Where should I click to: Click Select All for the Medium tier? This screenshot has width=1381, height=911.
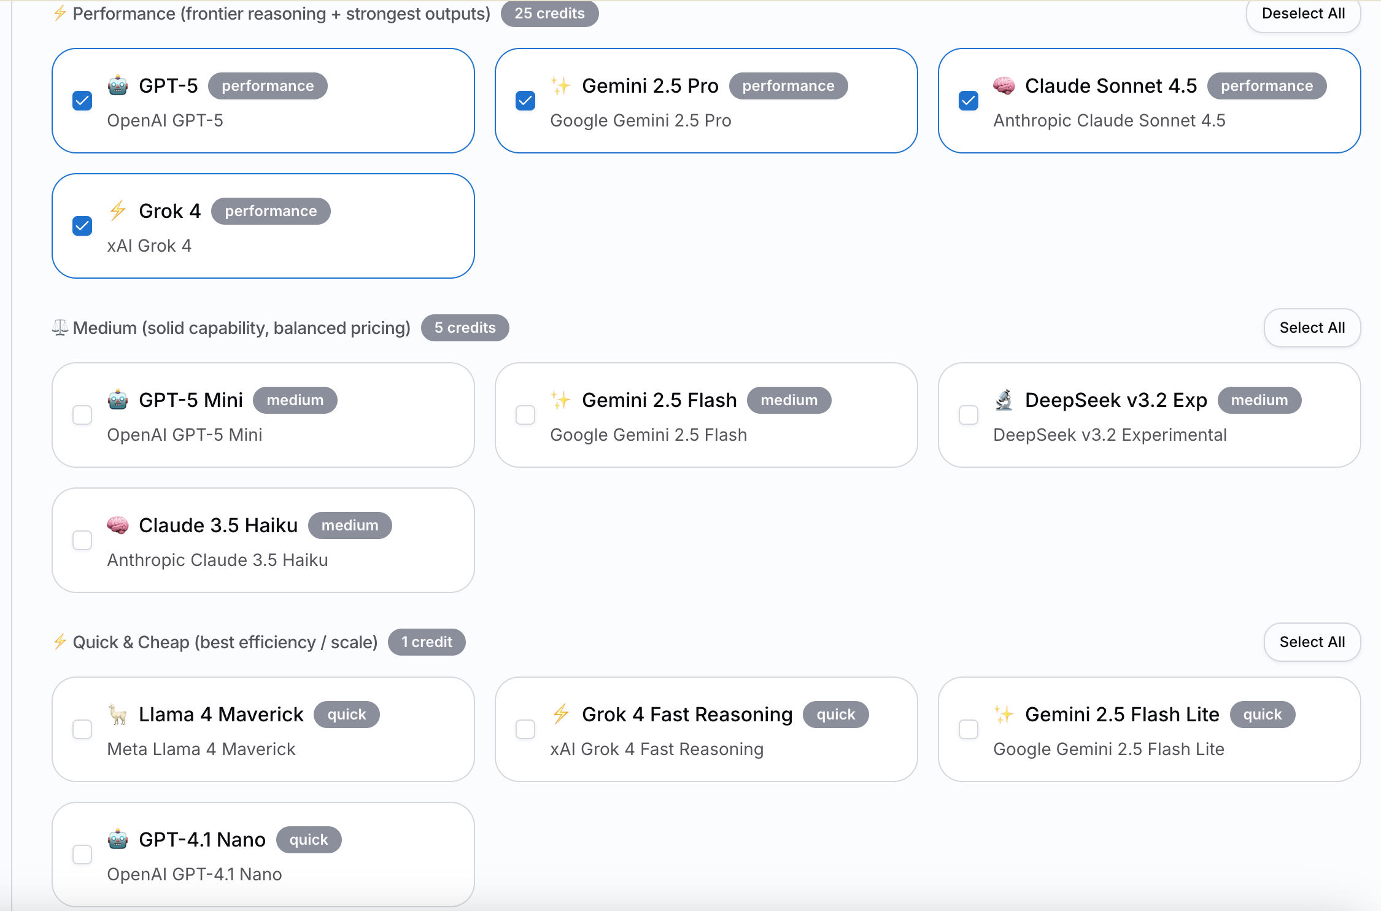point(1312,327)
